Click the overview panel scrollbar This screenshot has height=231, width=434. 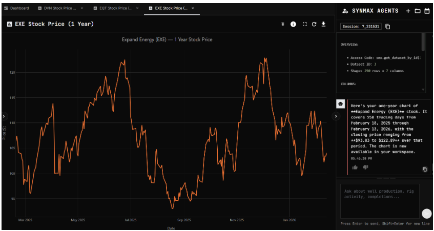click(423, 44)
